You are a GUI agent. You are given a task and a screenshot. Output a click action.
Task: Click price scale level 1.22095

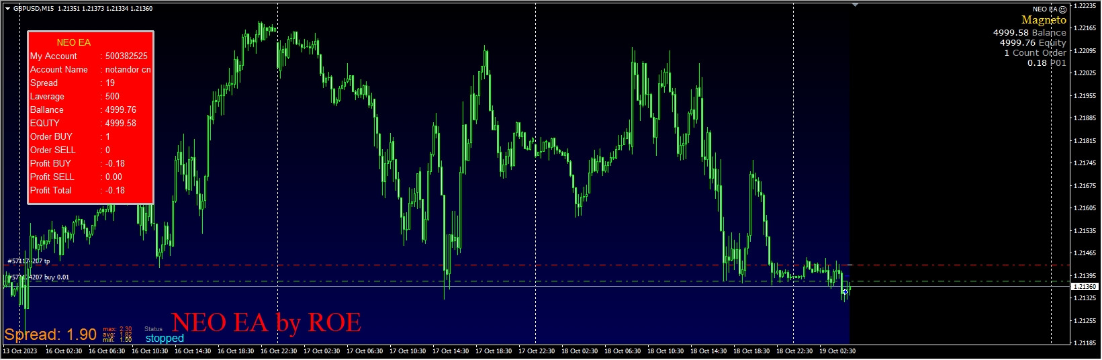pos(1085,51)
